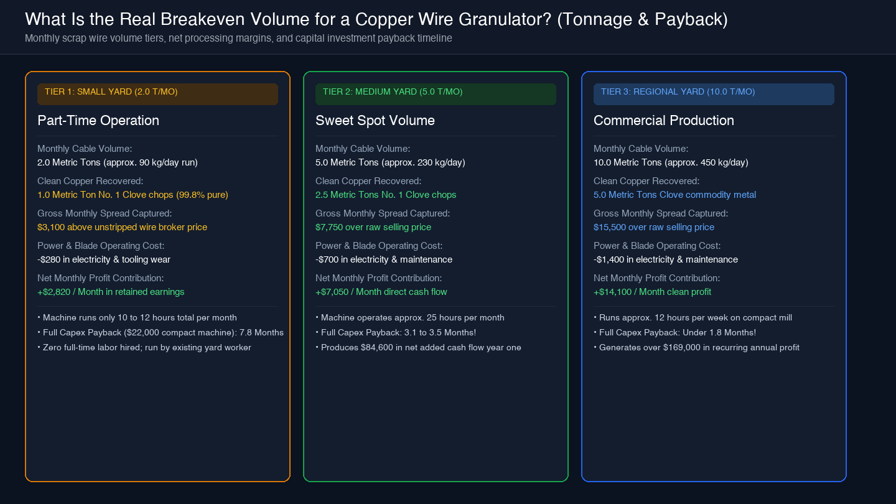The image size is (896, 504).
Task: Click "$3,100 above unstripped wire broker price"
Action: click(x=122, y=227)
